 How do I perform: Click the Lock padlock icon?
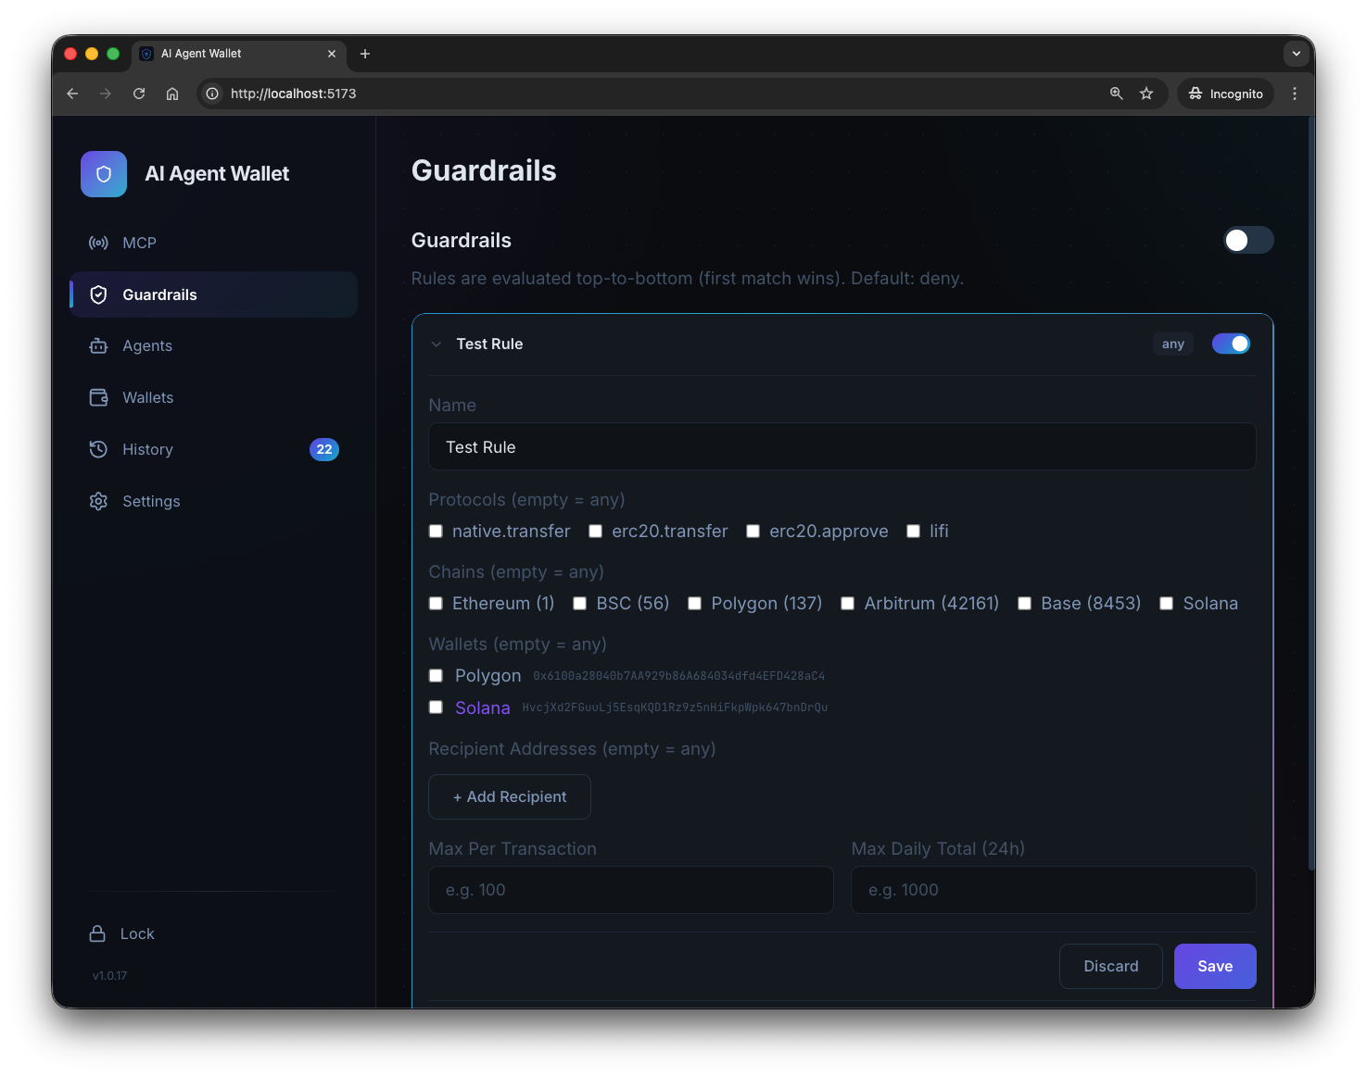click(97, 933)
